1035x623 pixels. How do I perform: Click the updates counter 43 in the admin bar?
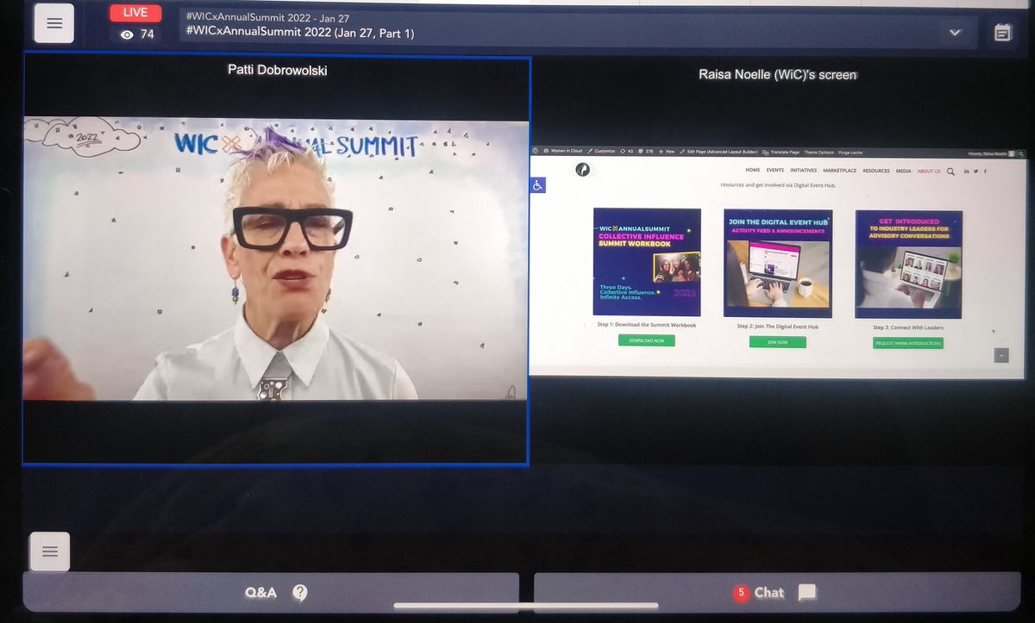[x=626, y=151]
